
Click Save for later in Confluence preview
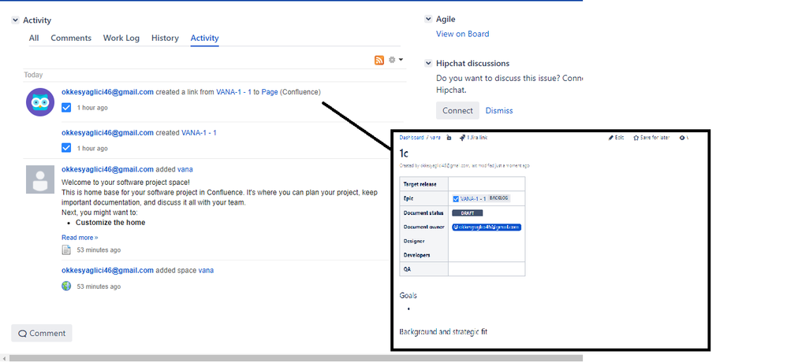point(651,138)
